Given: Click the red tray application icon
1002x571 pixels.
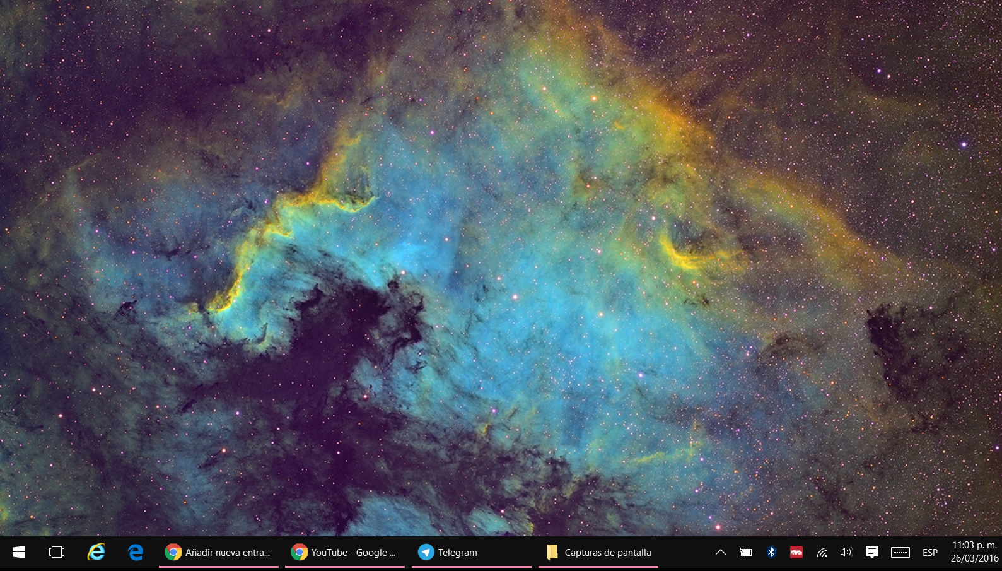Looking at the screenshot, I should click(796, 553).
